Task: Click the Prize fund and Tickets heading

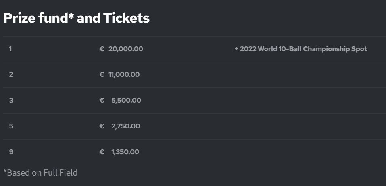Action: [76, 18]
